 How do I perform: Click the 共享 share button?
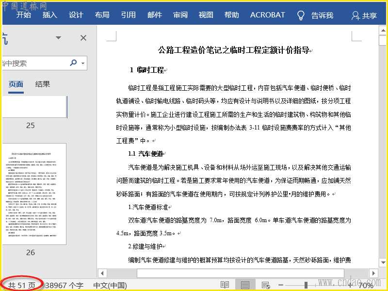click(x=364, y=16)
